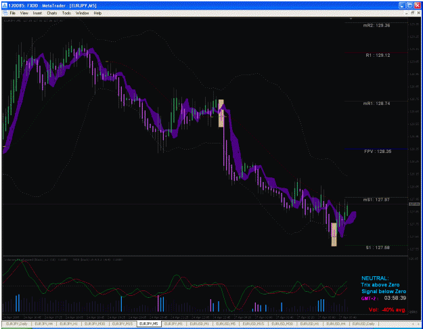Viewport: 423px width, 329px height.
Task: Click the mR1: 128.74 pivot label
Action: click(376, 104)
